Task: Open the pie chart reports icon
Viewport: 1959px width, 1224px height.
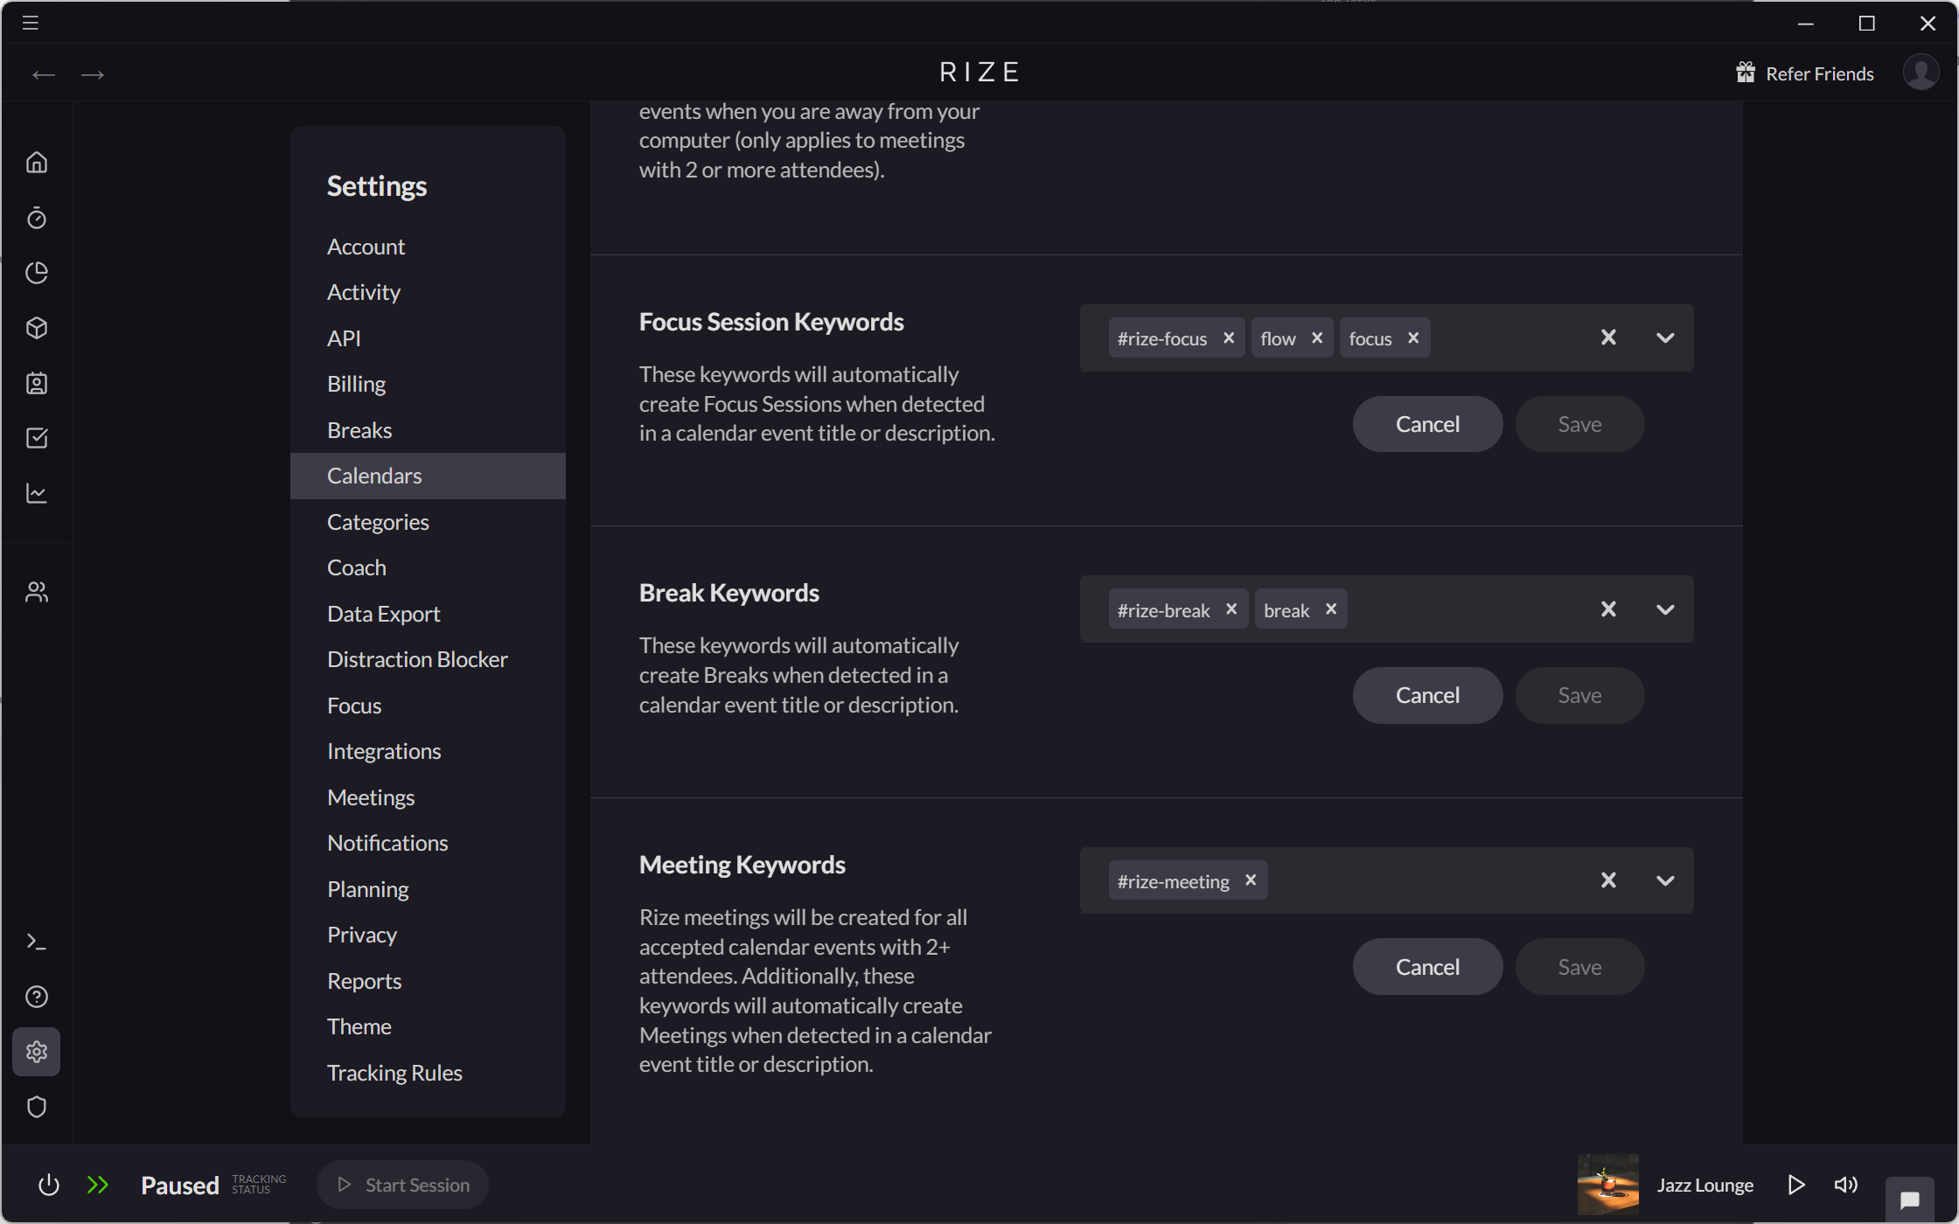Action: coord(37,273)
